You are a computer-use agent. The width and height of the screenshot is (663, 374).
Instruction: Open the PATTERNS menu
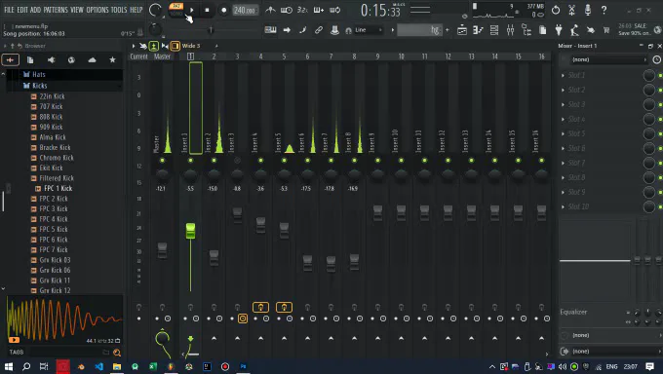[56, 10]
